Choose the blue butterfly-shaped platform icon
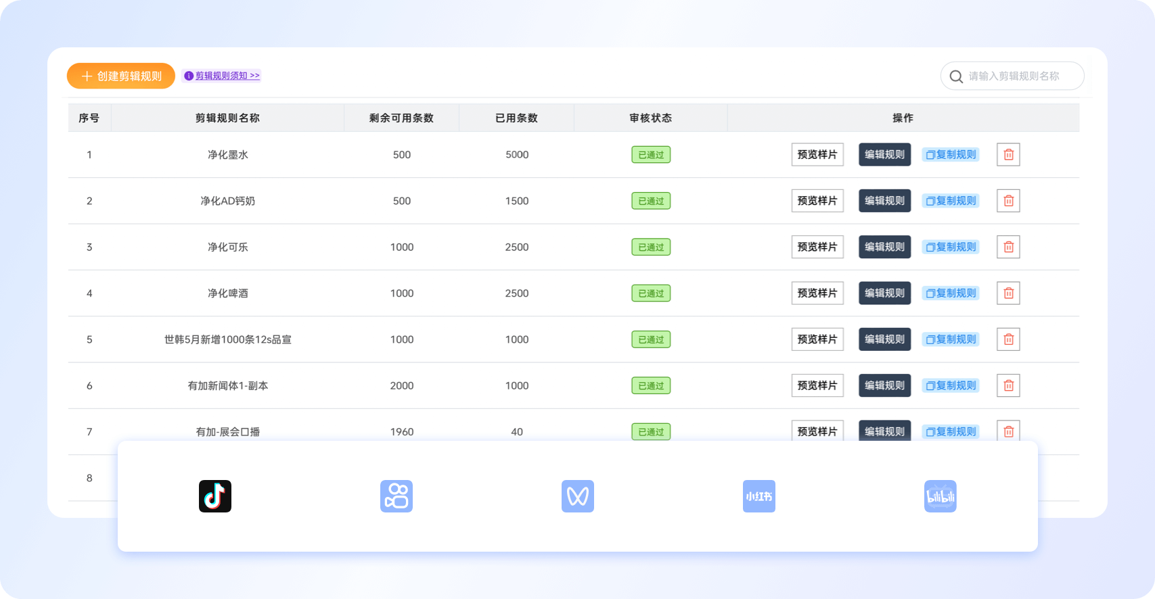This screenshot has height=599, width=1155. click(578, 496)
